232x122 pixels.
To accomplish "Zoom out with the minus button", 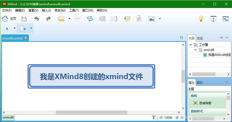I will (x=161, y=118).
